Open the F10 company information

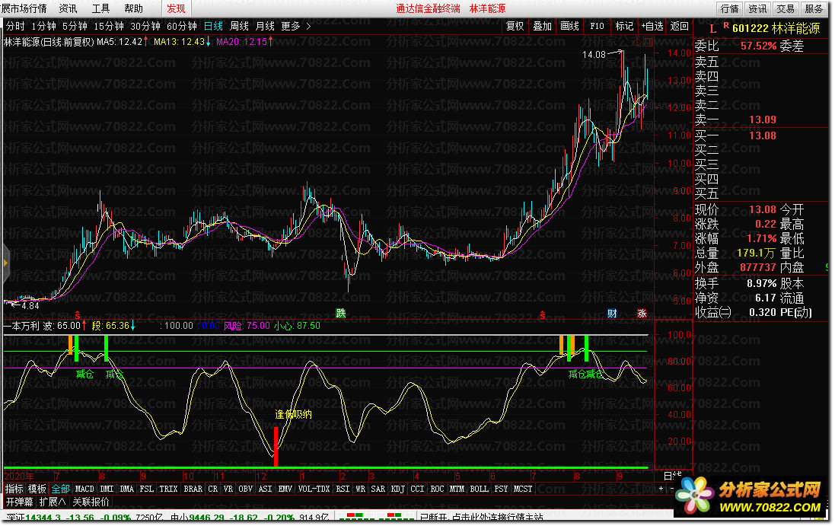[597, 26]
